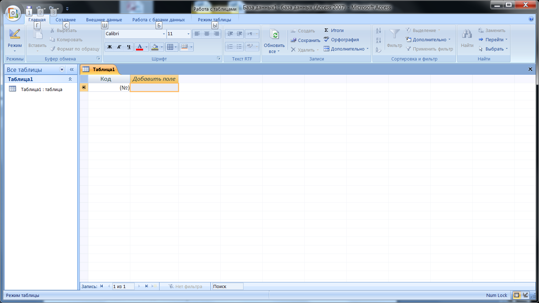Click the font color red A button
The height and width of the screenshot is (303, 539).
coord(140,47)
